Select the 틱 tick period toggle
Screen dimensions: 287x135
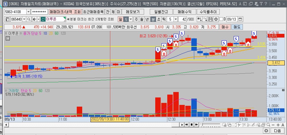[x=164, y=19]
